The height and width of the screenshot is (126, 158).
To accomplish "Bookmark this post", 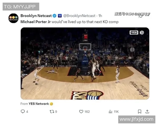I will [x=140, y=112].
